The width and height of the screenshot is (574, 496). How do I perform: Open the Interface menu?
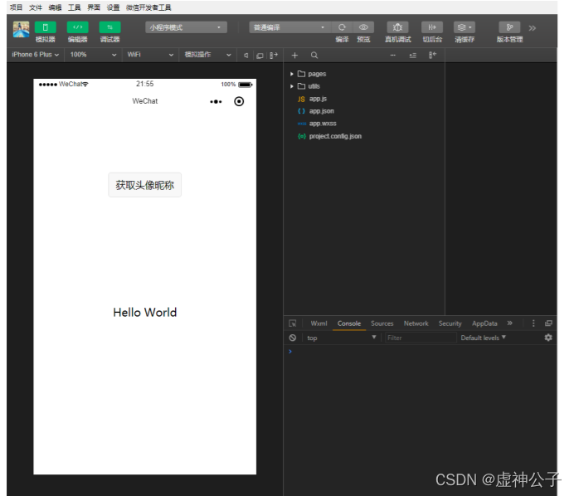click(94, 7)
